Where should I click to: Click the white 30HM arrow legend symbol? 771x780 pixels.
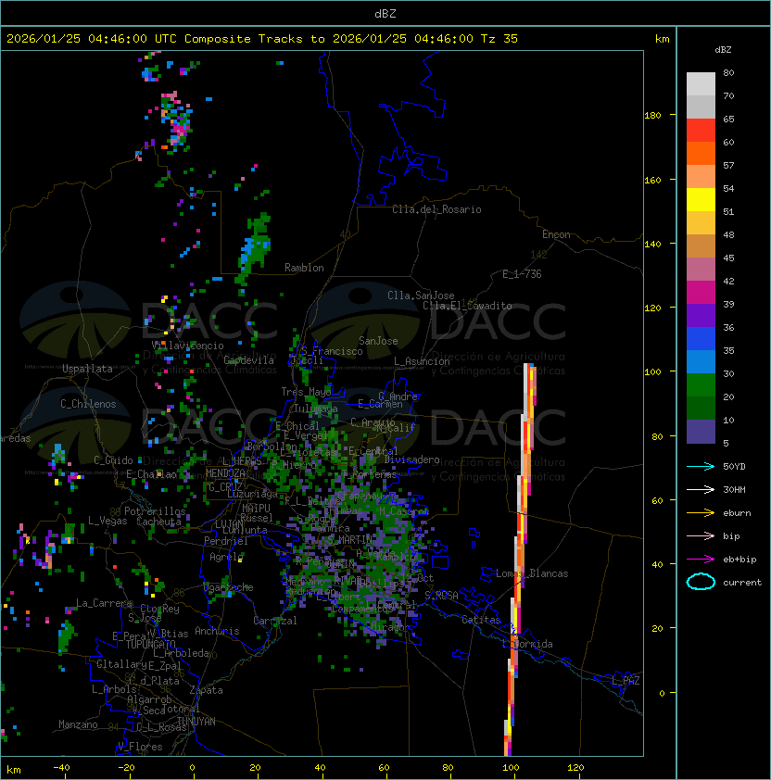pyautogui.click(x=701, y=489)
